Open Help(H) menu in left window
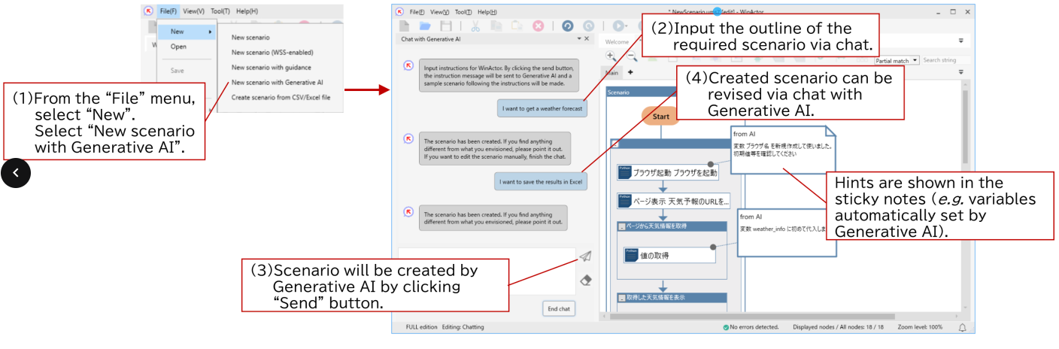1059x349 pixels. click(247, 11)
